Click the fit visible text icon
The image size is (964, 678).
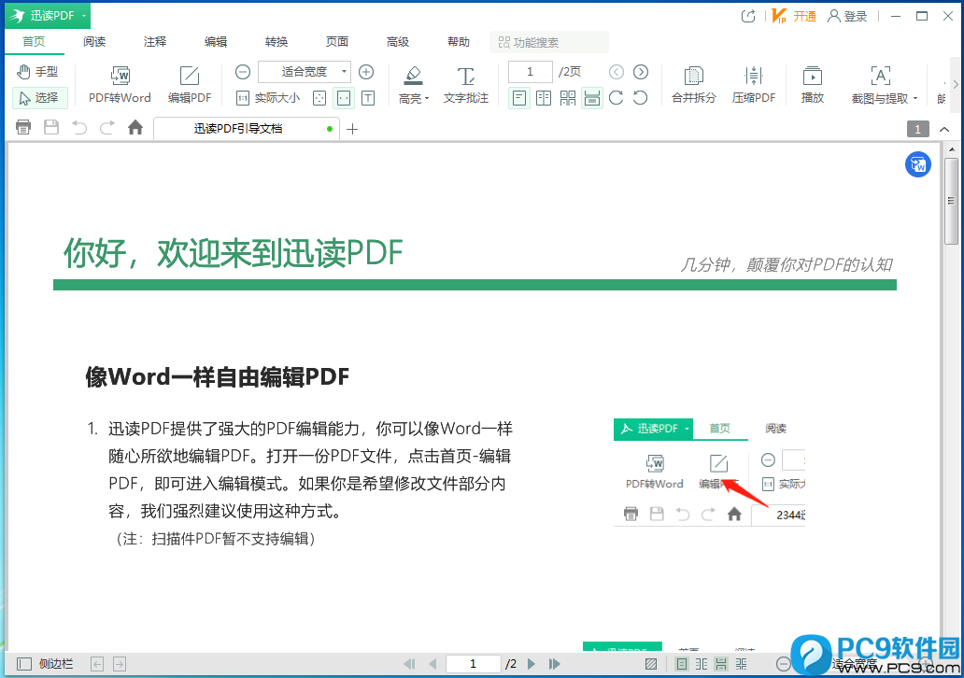[x=368, y=98]
